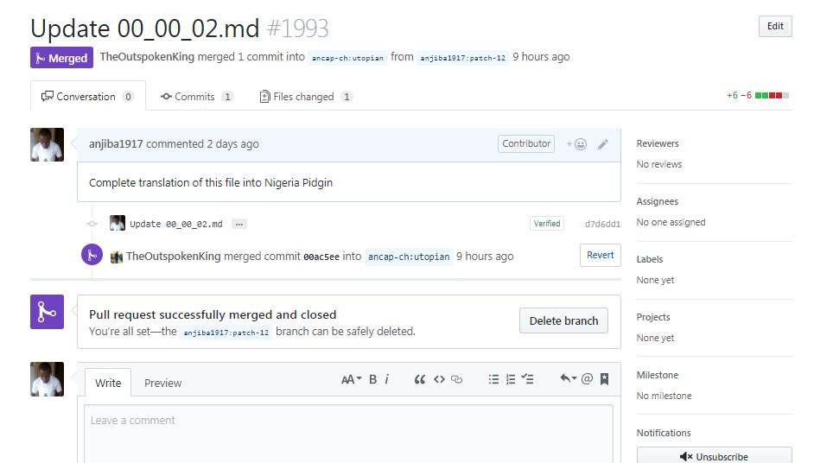Click the Unsubscribe button
Viewport: 814px width, 463px height.
pos(714,455)
